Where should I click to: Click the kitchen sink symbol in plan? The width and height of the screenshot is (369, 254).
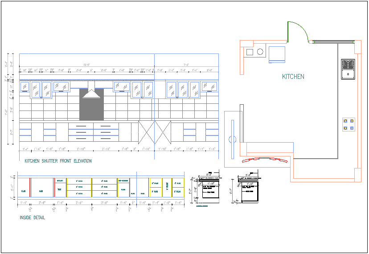[348, 69]
